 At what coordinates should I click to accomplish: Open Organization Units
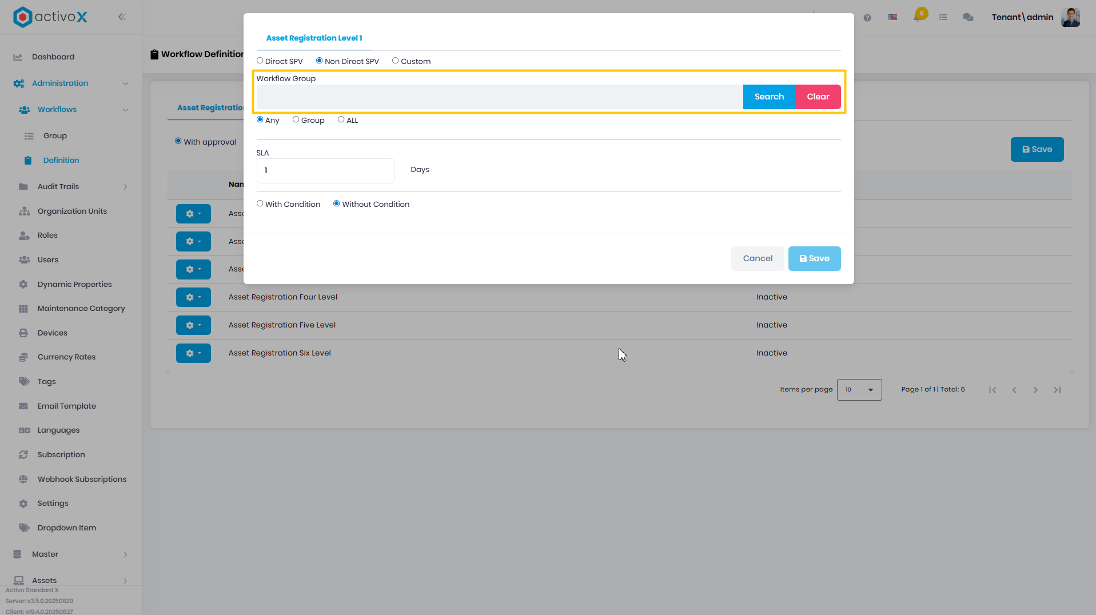click(x=72, y=211)
